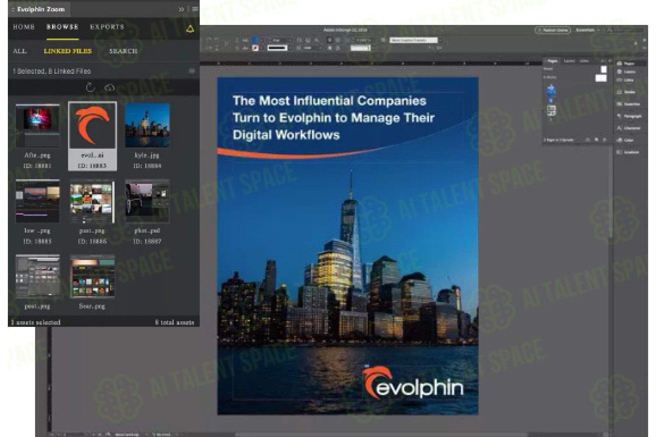Select the Pages tab in floating panel
This screenshot has width=656, height=437.
click(x=552, y=61)
